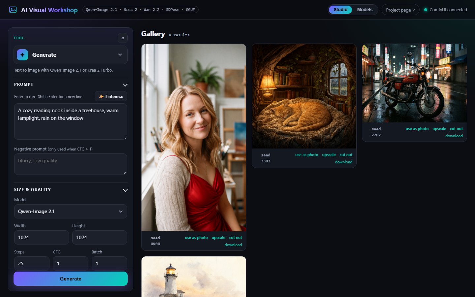The image size is (475, 297).
Task: Click 'cut out' for seed 4404
Action: coord(236,238)
